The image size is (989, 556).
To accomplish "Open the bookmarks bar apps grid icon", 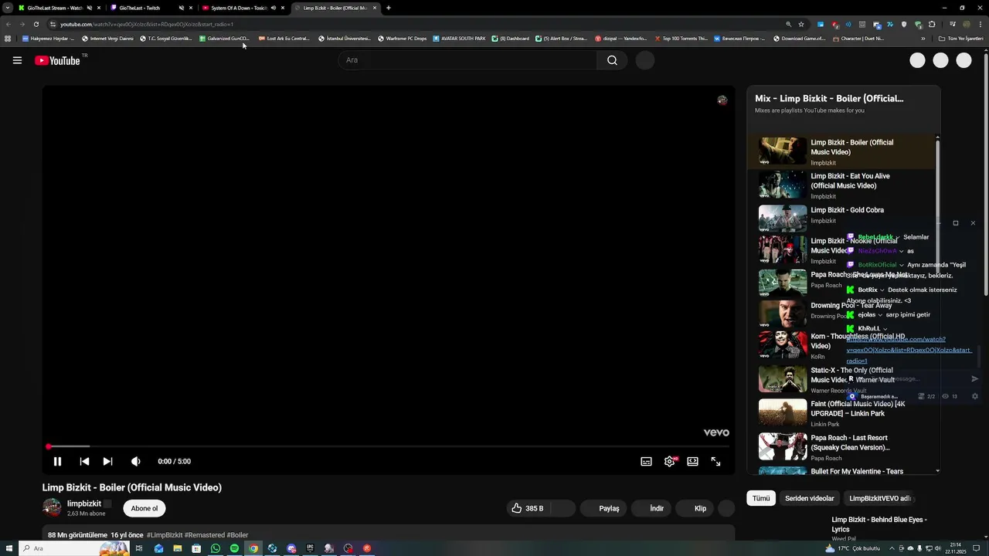I will [x=8, y=38].
